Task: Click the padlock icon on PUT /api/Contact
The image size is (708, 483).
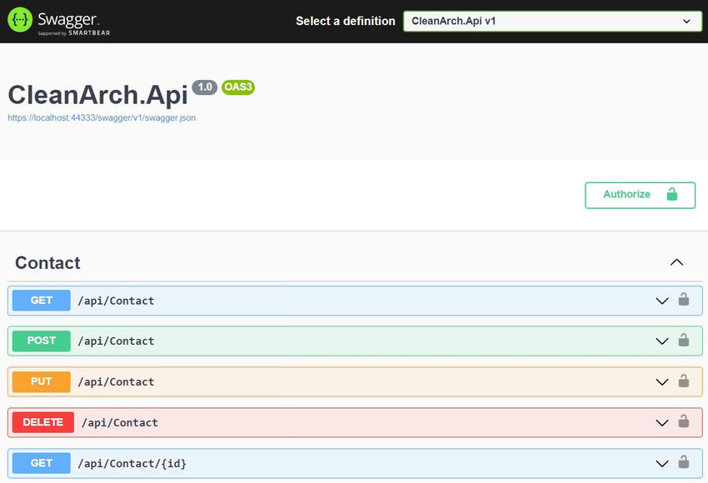Action: (x=685, y=381)
